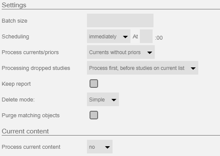This screenshot has height=156, width=220.
Task: Click the Keep report label
Action: [x=16, y=84]
